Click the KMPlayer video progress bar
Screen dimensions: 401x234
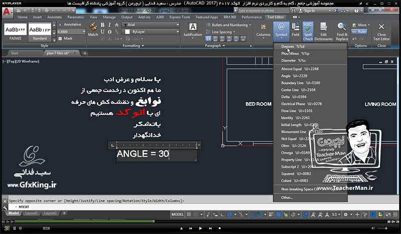tap(200, 221)
